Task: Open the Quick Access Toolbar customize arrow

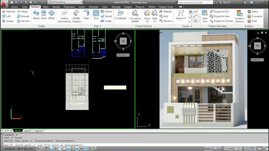Action: click(x=84, y=2)
